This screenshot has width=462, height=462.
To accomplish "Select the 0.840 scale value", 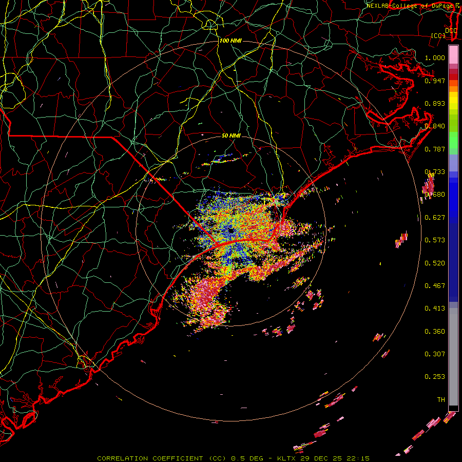I will 435,126.
